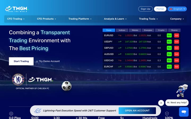Switch to the Metals tab
This screenshot has width=191, height=119.
pyautogui.click(x=135, y=30)
